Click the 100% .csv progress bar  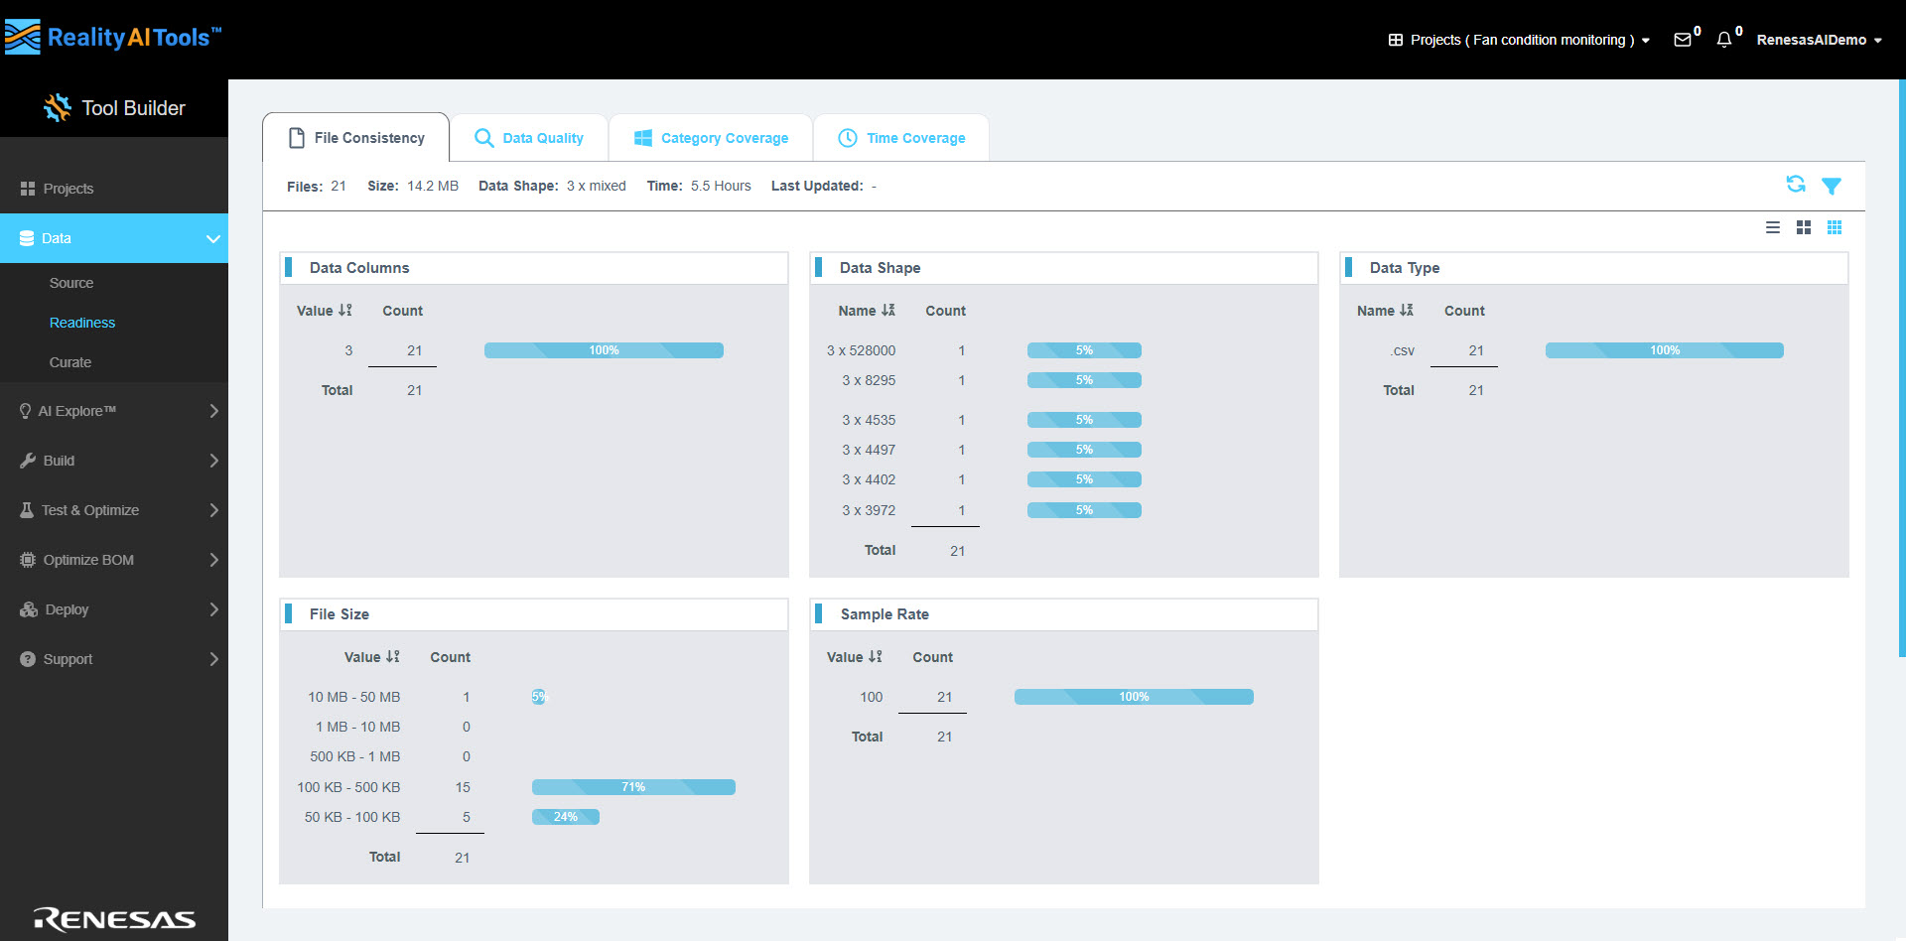(1664, 349)
